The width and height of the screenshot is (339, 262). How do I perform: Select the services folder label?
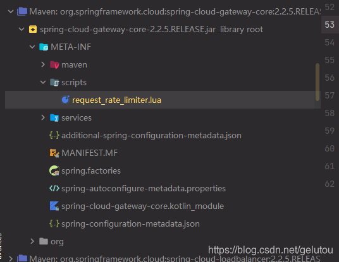(77, 118)
